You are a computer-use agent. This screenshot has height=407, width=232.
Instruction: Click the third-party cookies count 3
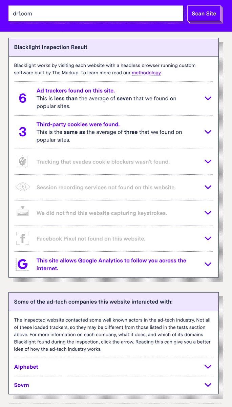point(22,132)
